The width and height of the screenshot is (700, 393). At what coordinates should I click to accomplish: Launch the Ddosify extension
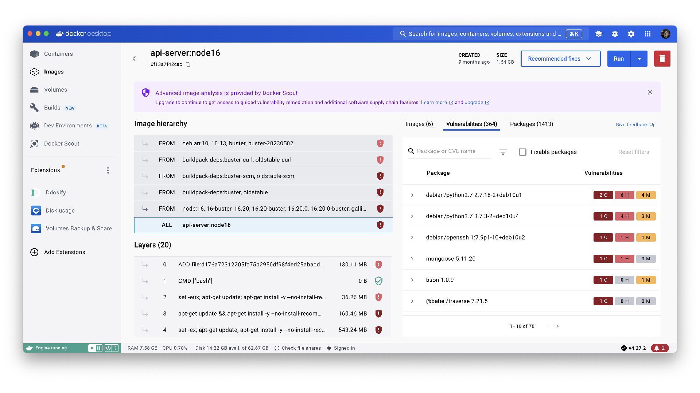(x=56, y=192)
